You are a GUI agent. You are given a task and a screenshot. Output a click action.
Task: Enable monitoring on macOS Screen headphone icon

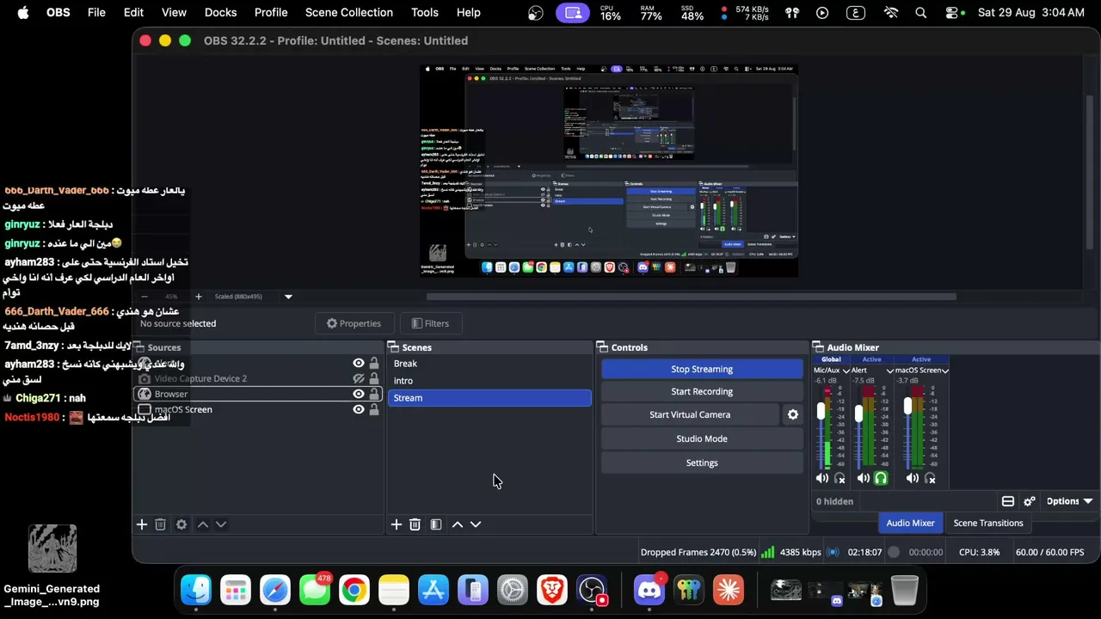930,478
